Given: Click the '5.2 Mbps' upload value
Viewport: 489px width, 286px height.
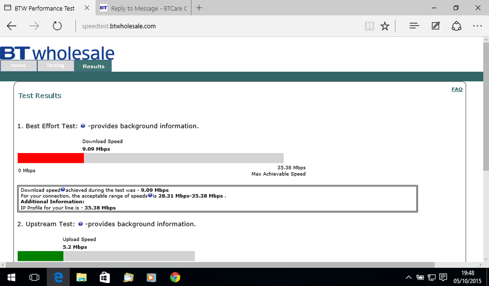Looking at the screenshot, I should click(x=75, y=247).
